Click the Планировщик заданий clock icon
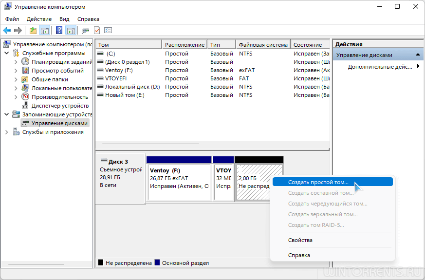The width and height of the screenshot is (425, 280). (25, 62)
